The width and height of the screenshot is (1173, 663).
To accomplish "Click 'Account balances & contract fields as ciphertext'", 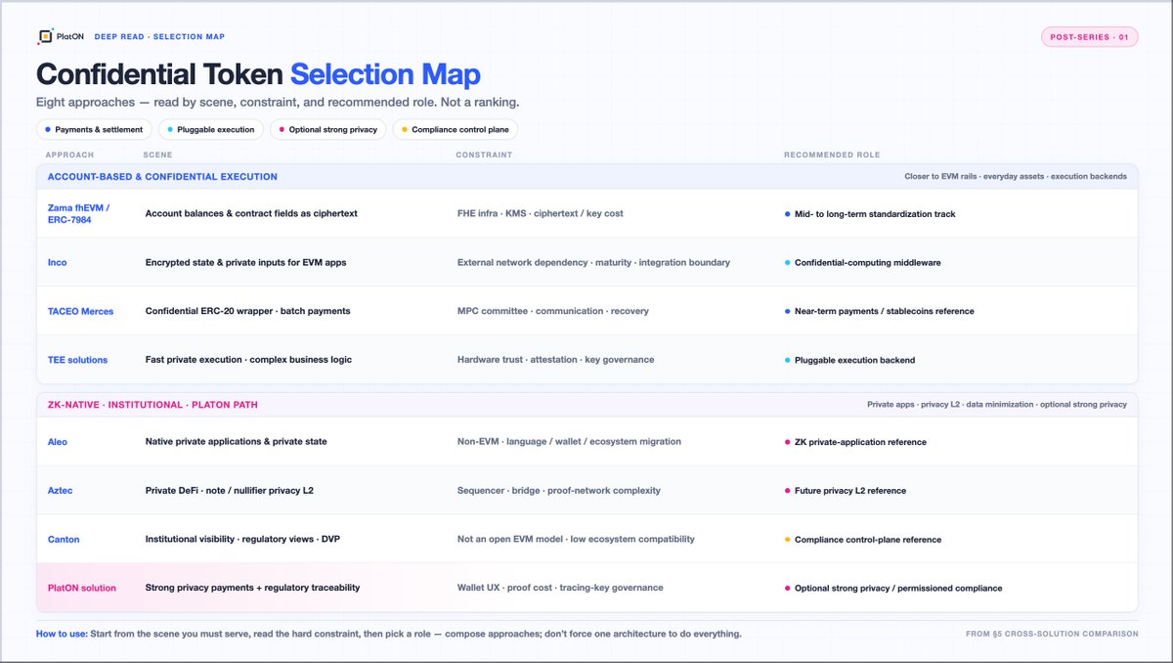I will point(251,213).
